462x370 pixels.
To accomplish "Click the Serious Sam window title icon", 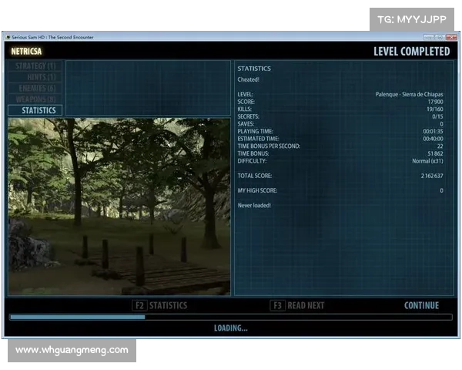I will [8, 36].
